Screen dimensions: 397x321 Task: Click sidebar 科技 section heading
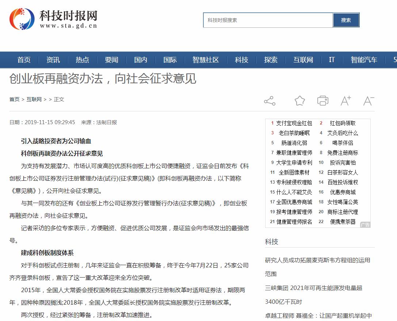click(x=271, y=242)
